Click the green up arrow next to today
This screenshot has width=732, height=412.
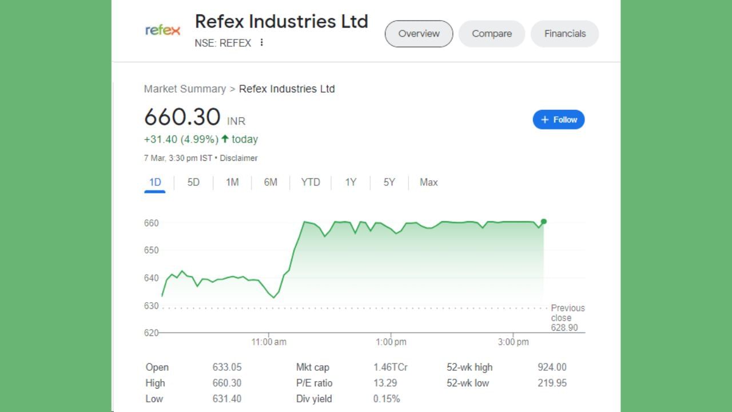coord(225,139)
